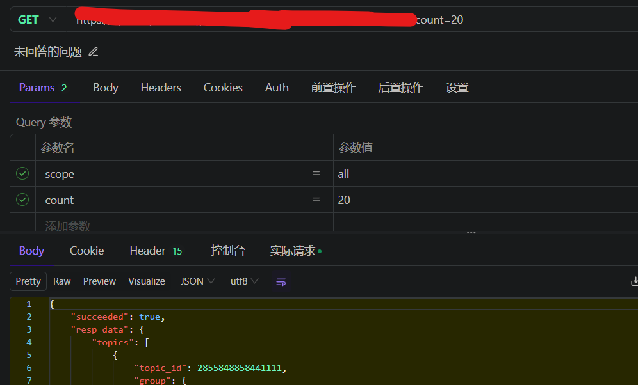Viewport: 638px width, 385px height.
Task: Open the Auth tab
Action: [277, 88]
